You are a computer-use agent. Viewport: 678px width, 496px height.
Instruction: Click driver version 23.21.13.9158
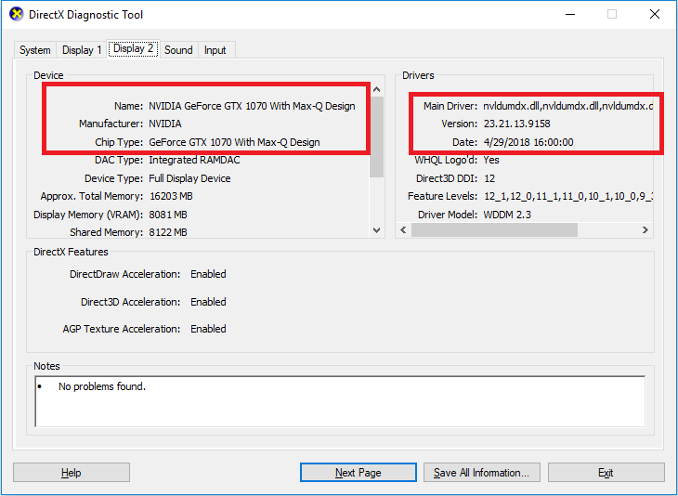tap(516, 124)
